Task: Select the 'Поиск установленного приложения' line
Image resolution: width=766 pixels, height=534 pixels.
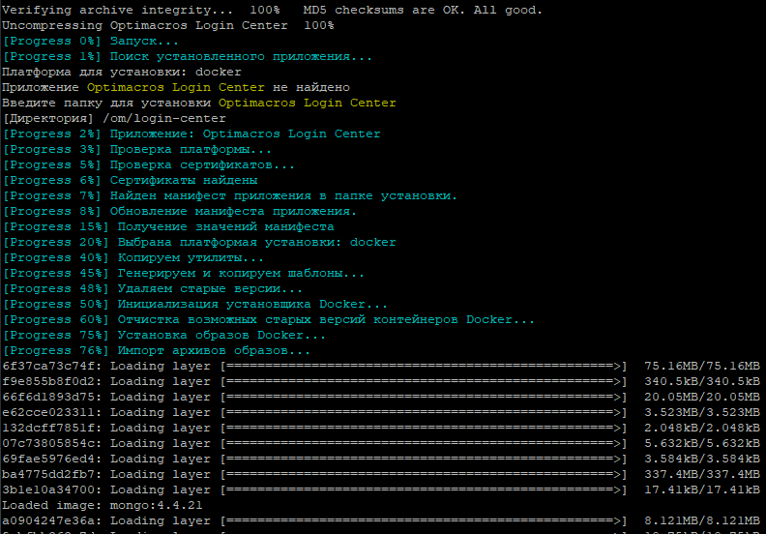Action: [187, 57]
